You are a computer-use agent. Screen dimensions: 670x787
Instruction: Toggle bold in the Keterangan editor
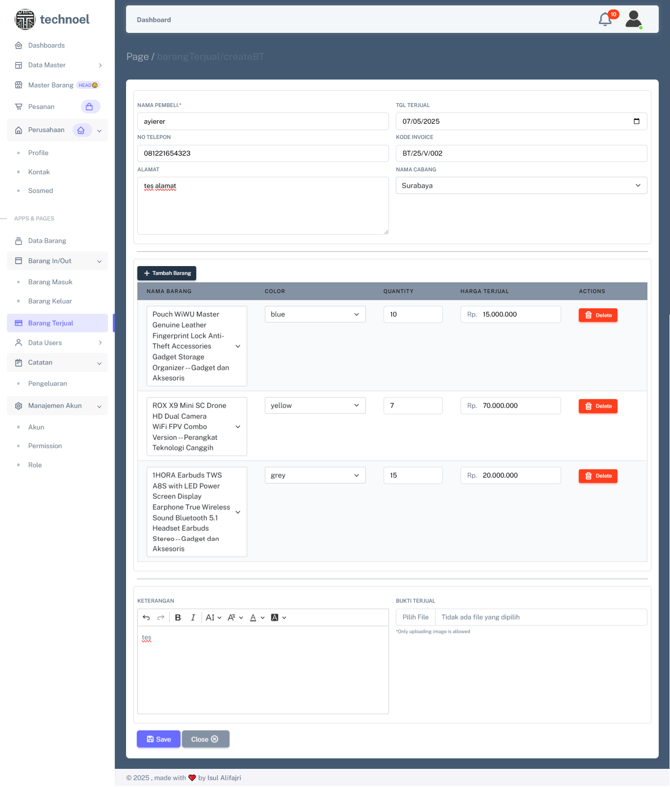pyautogui.click(x=178, y=618)
